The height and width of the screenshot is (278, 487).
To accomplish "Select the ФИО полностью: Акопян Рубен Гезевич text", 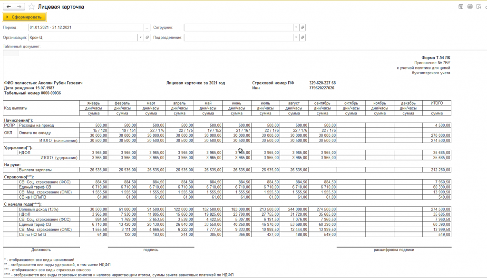I will pos(43,83).
